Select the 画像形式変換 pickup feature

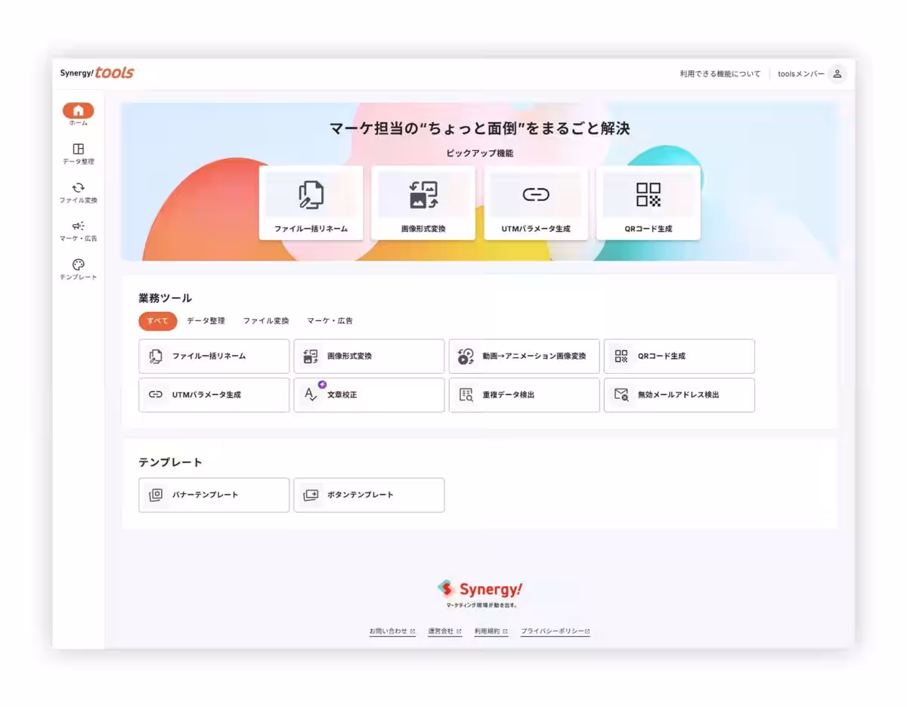point(423,202)
